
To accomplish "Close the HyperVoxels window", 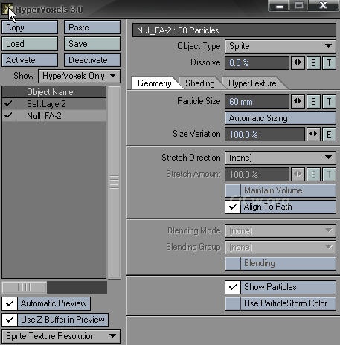I will (x=324, y=5).
